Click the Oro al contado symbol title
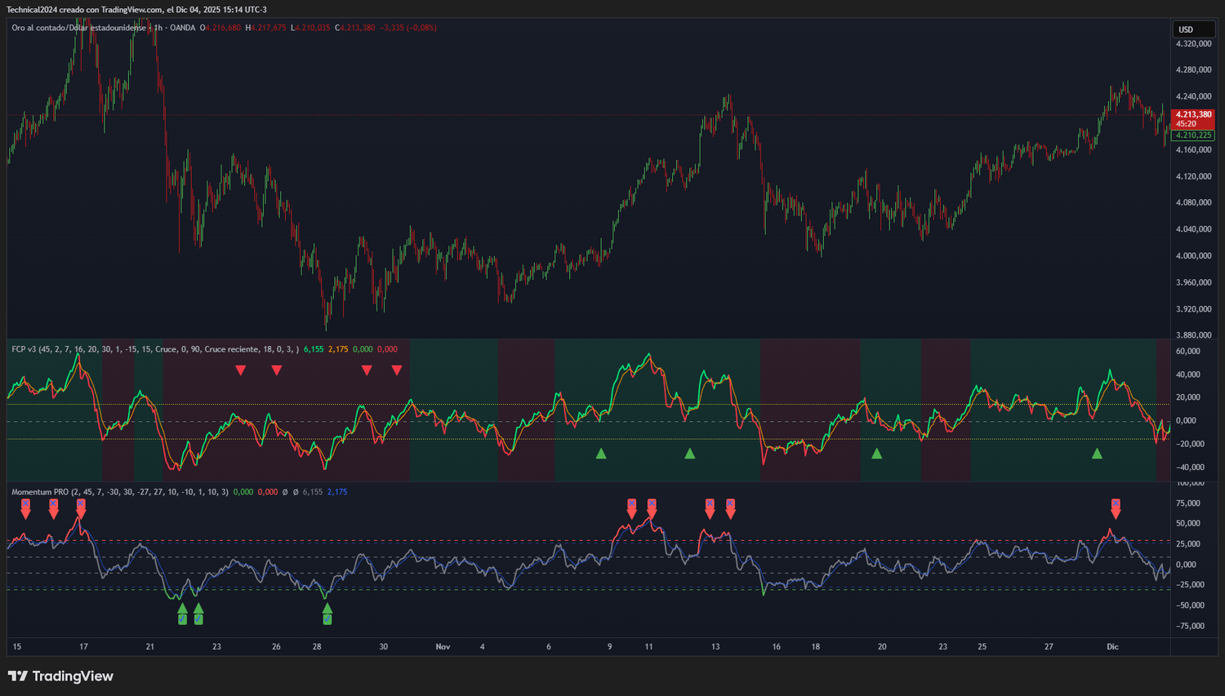Screen dimensions: 1225x696 (78, 28)
